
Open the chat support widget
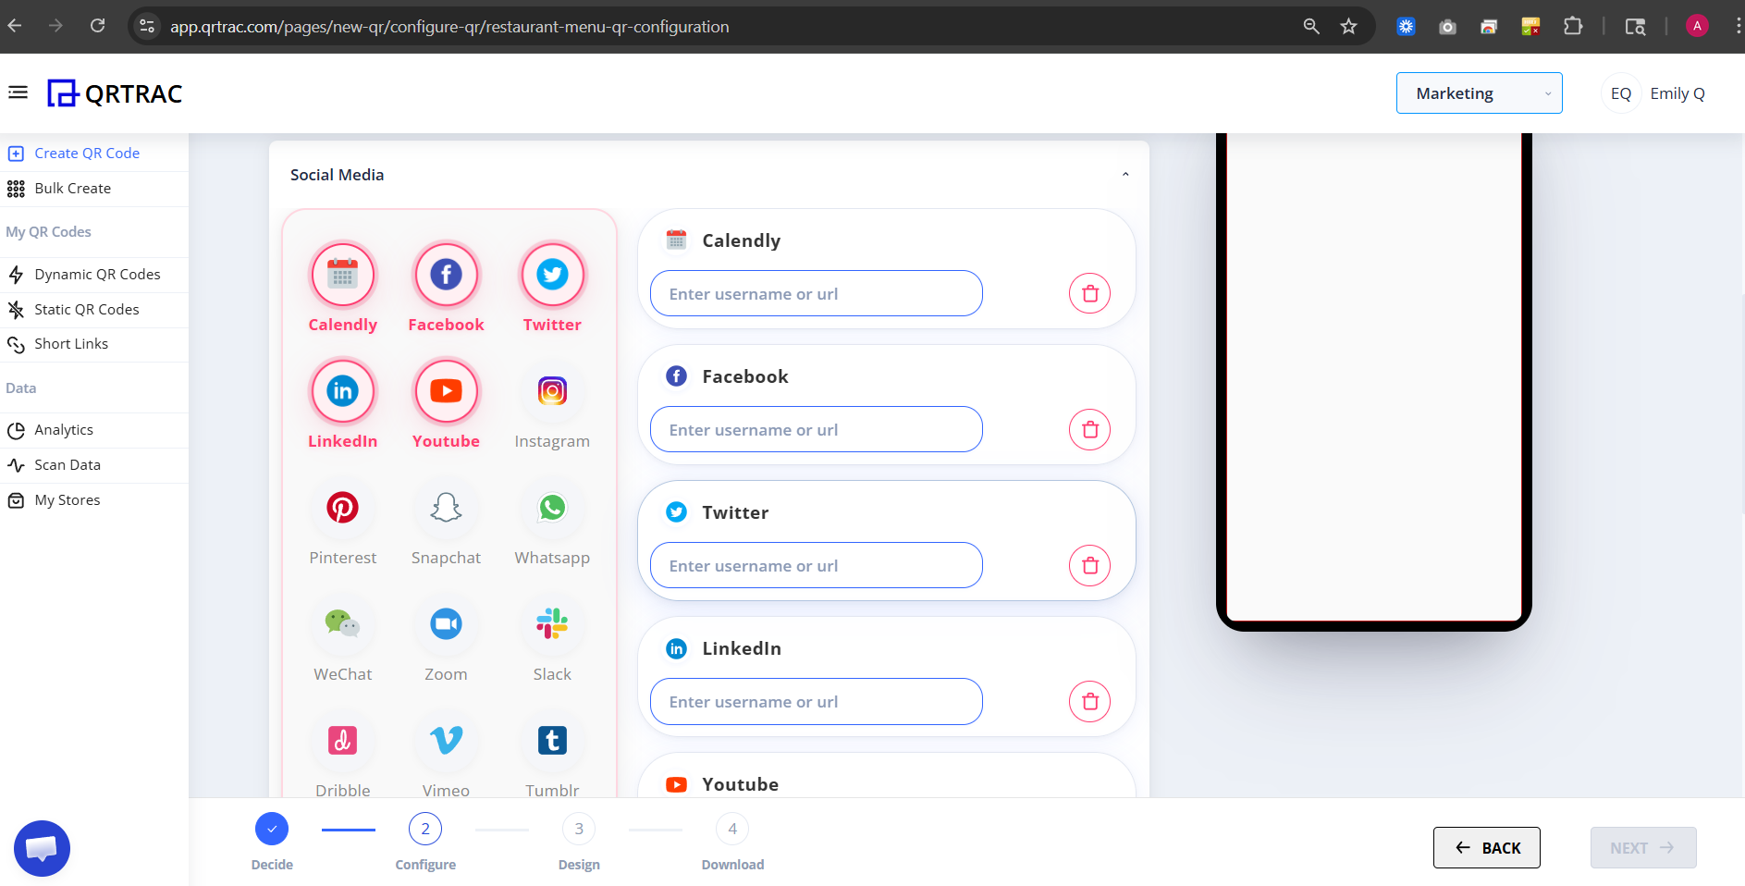(x=42, y=847)
